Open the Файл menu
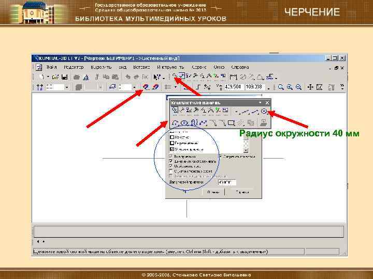Screen dimensions: 373x279 [51, 67]
